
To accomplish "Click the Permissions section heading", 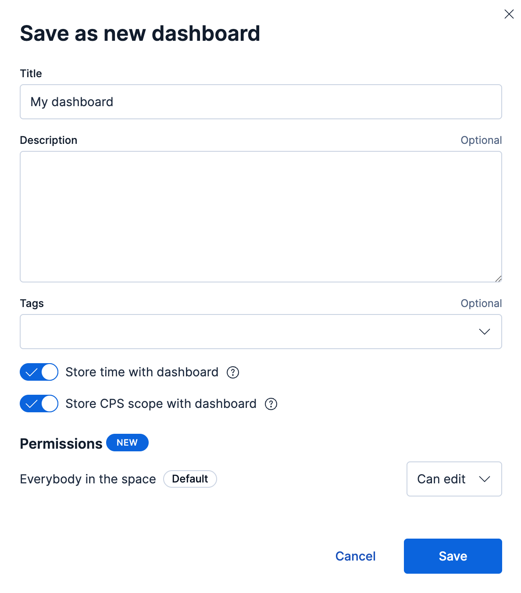I will pyautogui.click(x=61, y=444).
